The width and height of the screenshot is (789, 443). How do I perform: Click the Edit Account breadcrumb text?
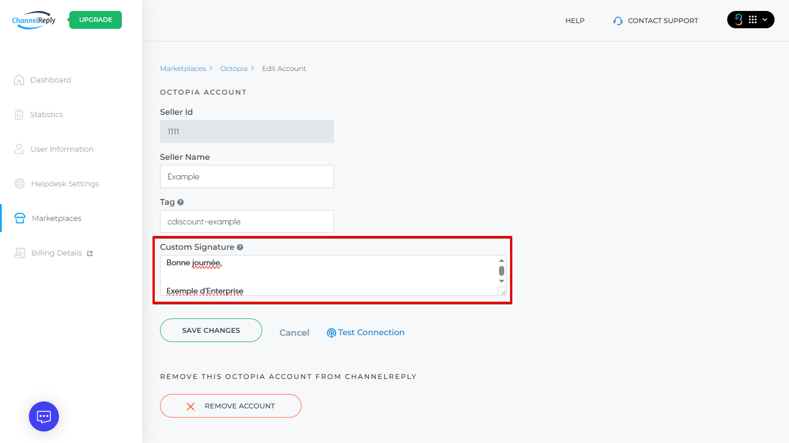[x=284, y=68]
